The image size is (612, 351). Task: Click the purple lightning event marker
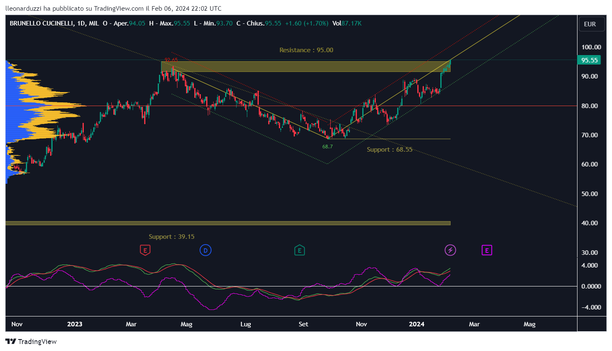coord(450,250)
